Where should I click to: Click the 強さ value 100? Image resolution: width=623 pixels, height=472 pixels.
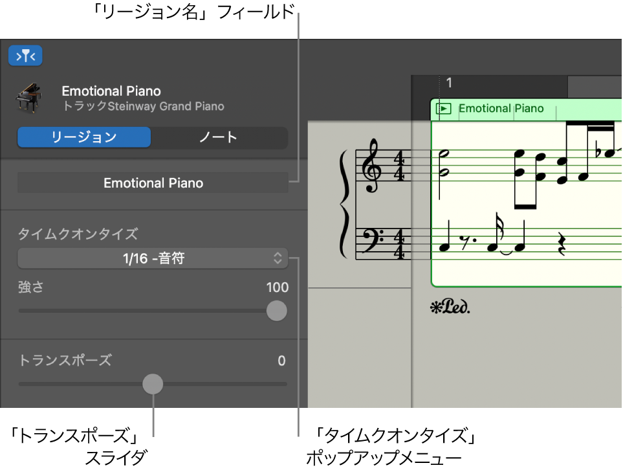(277, 287)
